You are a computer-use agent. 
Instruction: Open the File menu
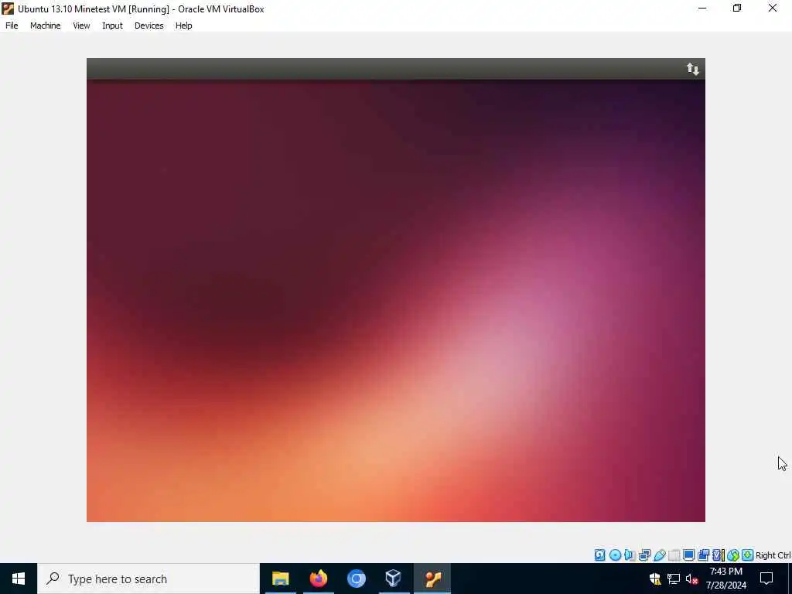click(x=12, y=26)
